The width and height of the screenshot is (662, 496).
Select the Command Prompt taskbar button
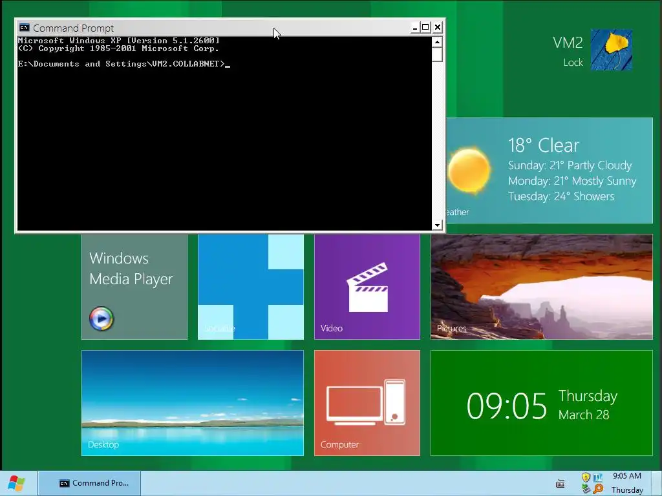tap(89, 483)
